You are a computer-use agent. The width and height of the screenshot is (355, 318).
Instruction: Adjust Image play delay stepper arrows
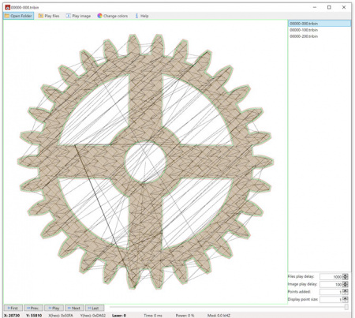pyautogui.click(x=346, y=284)
